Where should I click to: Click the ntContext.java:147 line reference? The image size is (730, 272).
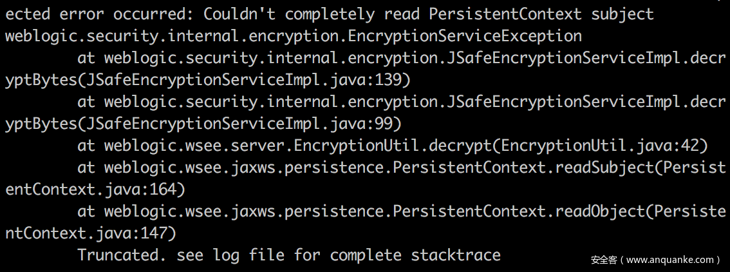(x=91, y=233)
